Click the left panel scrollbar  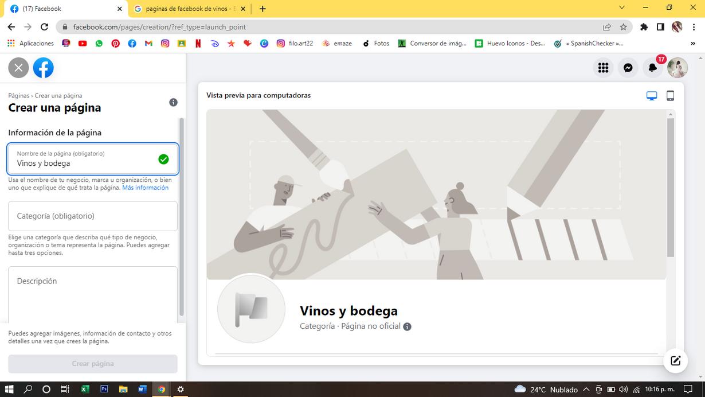(x=182, y=217)
